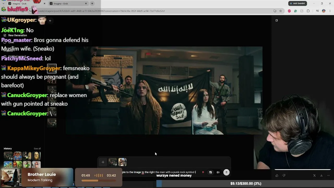Open more options ellipsis under the image

pyautogui.click(x=328, y=175)
